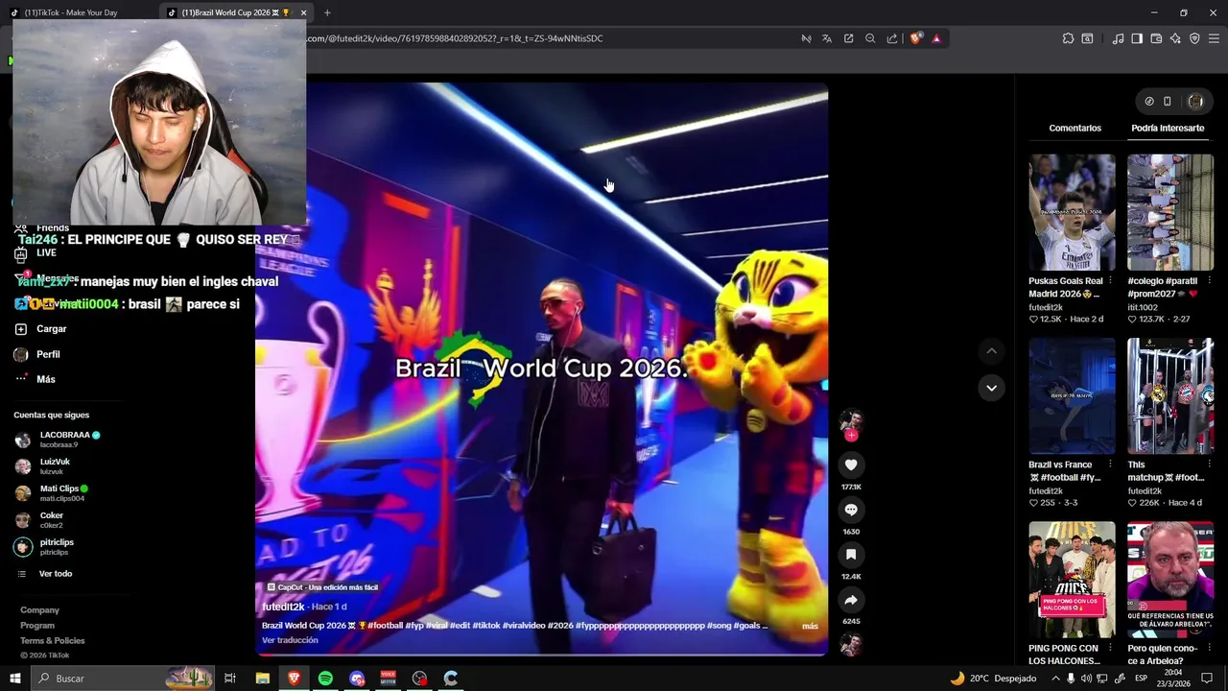Save video with the bookmark icon

click(x=851, y=555)
